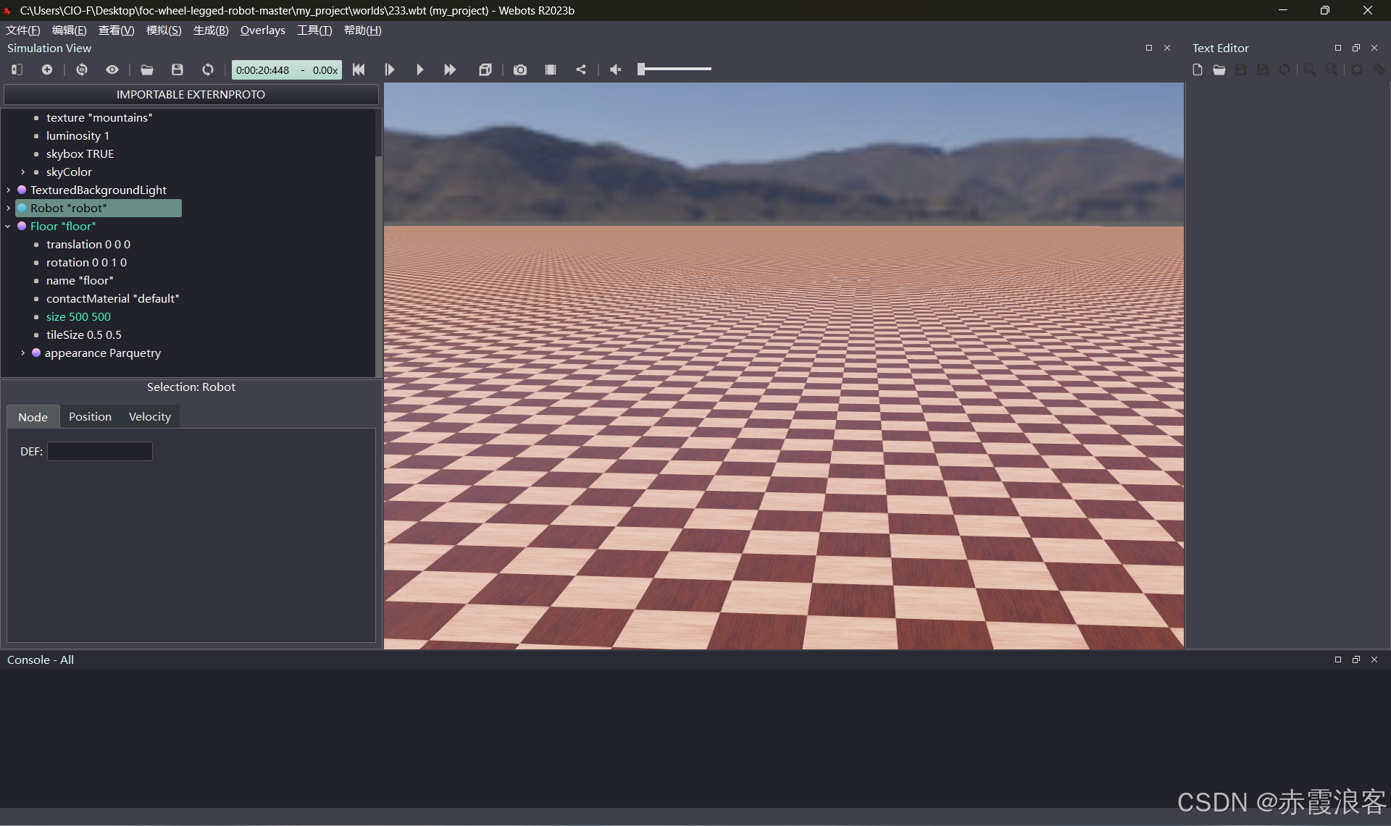Run the simulation as fast as possible
Viewport: 1391px width, 826px height.
(450, 69)
